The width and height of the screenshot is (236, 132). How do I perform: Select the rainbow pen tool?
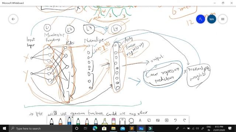[87, 121]
